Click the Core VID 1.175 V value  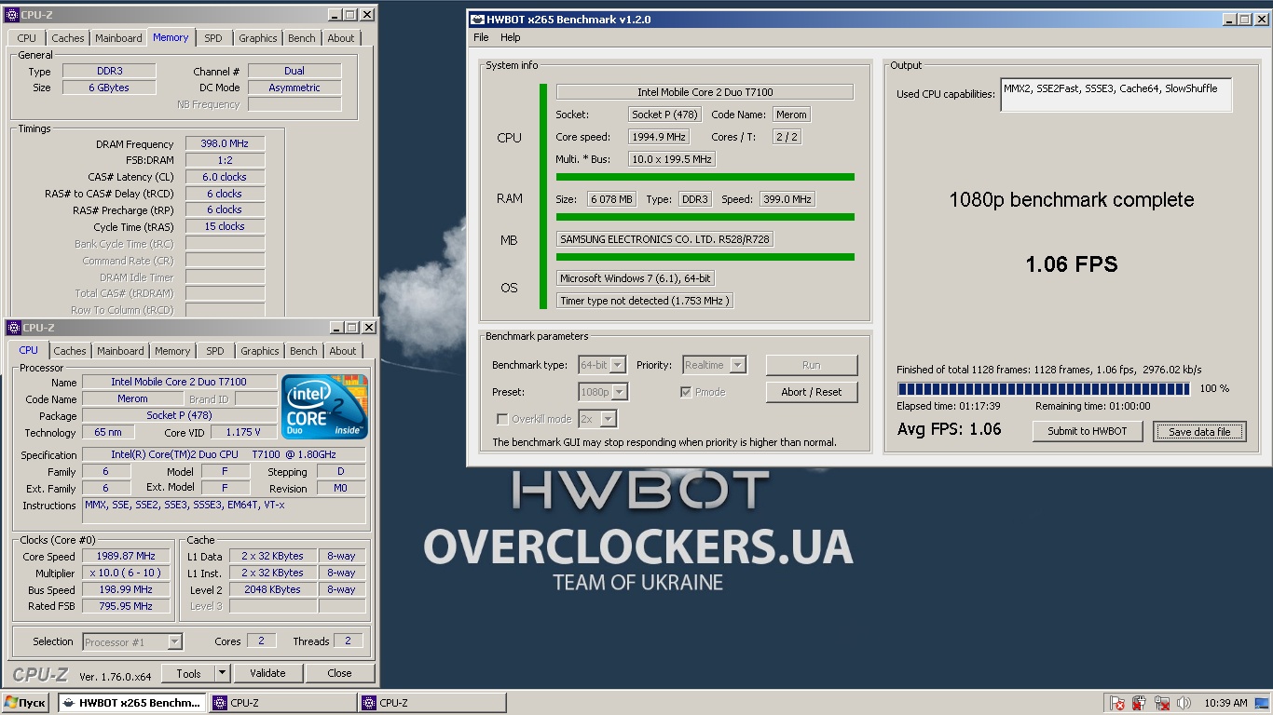[x=242, y=432]
